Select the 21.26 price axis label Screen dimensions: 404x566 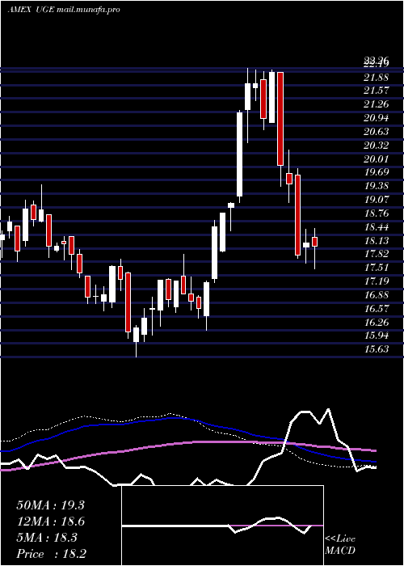[377, 104]
